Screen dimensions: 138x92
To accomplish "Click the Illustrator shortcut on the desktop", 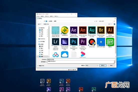I will coord(68,82).
